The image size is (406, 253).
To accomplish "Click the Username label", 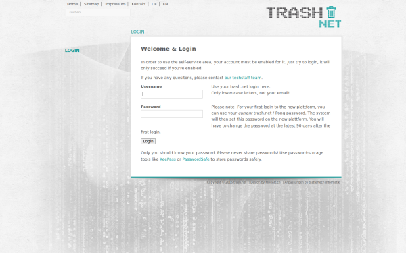I will [151, 86].
